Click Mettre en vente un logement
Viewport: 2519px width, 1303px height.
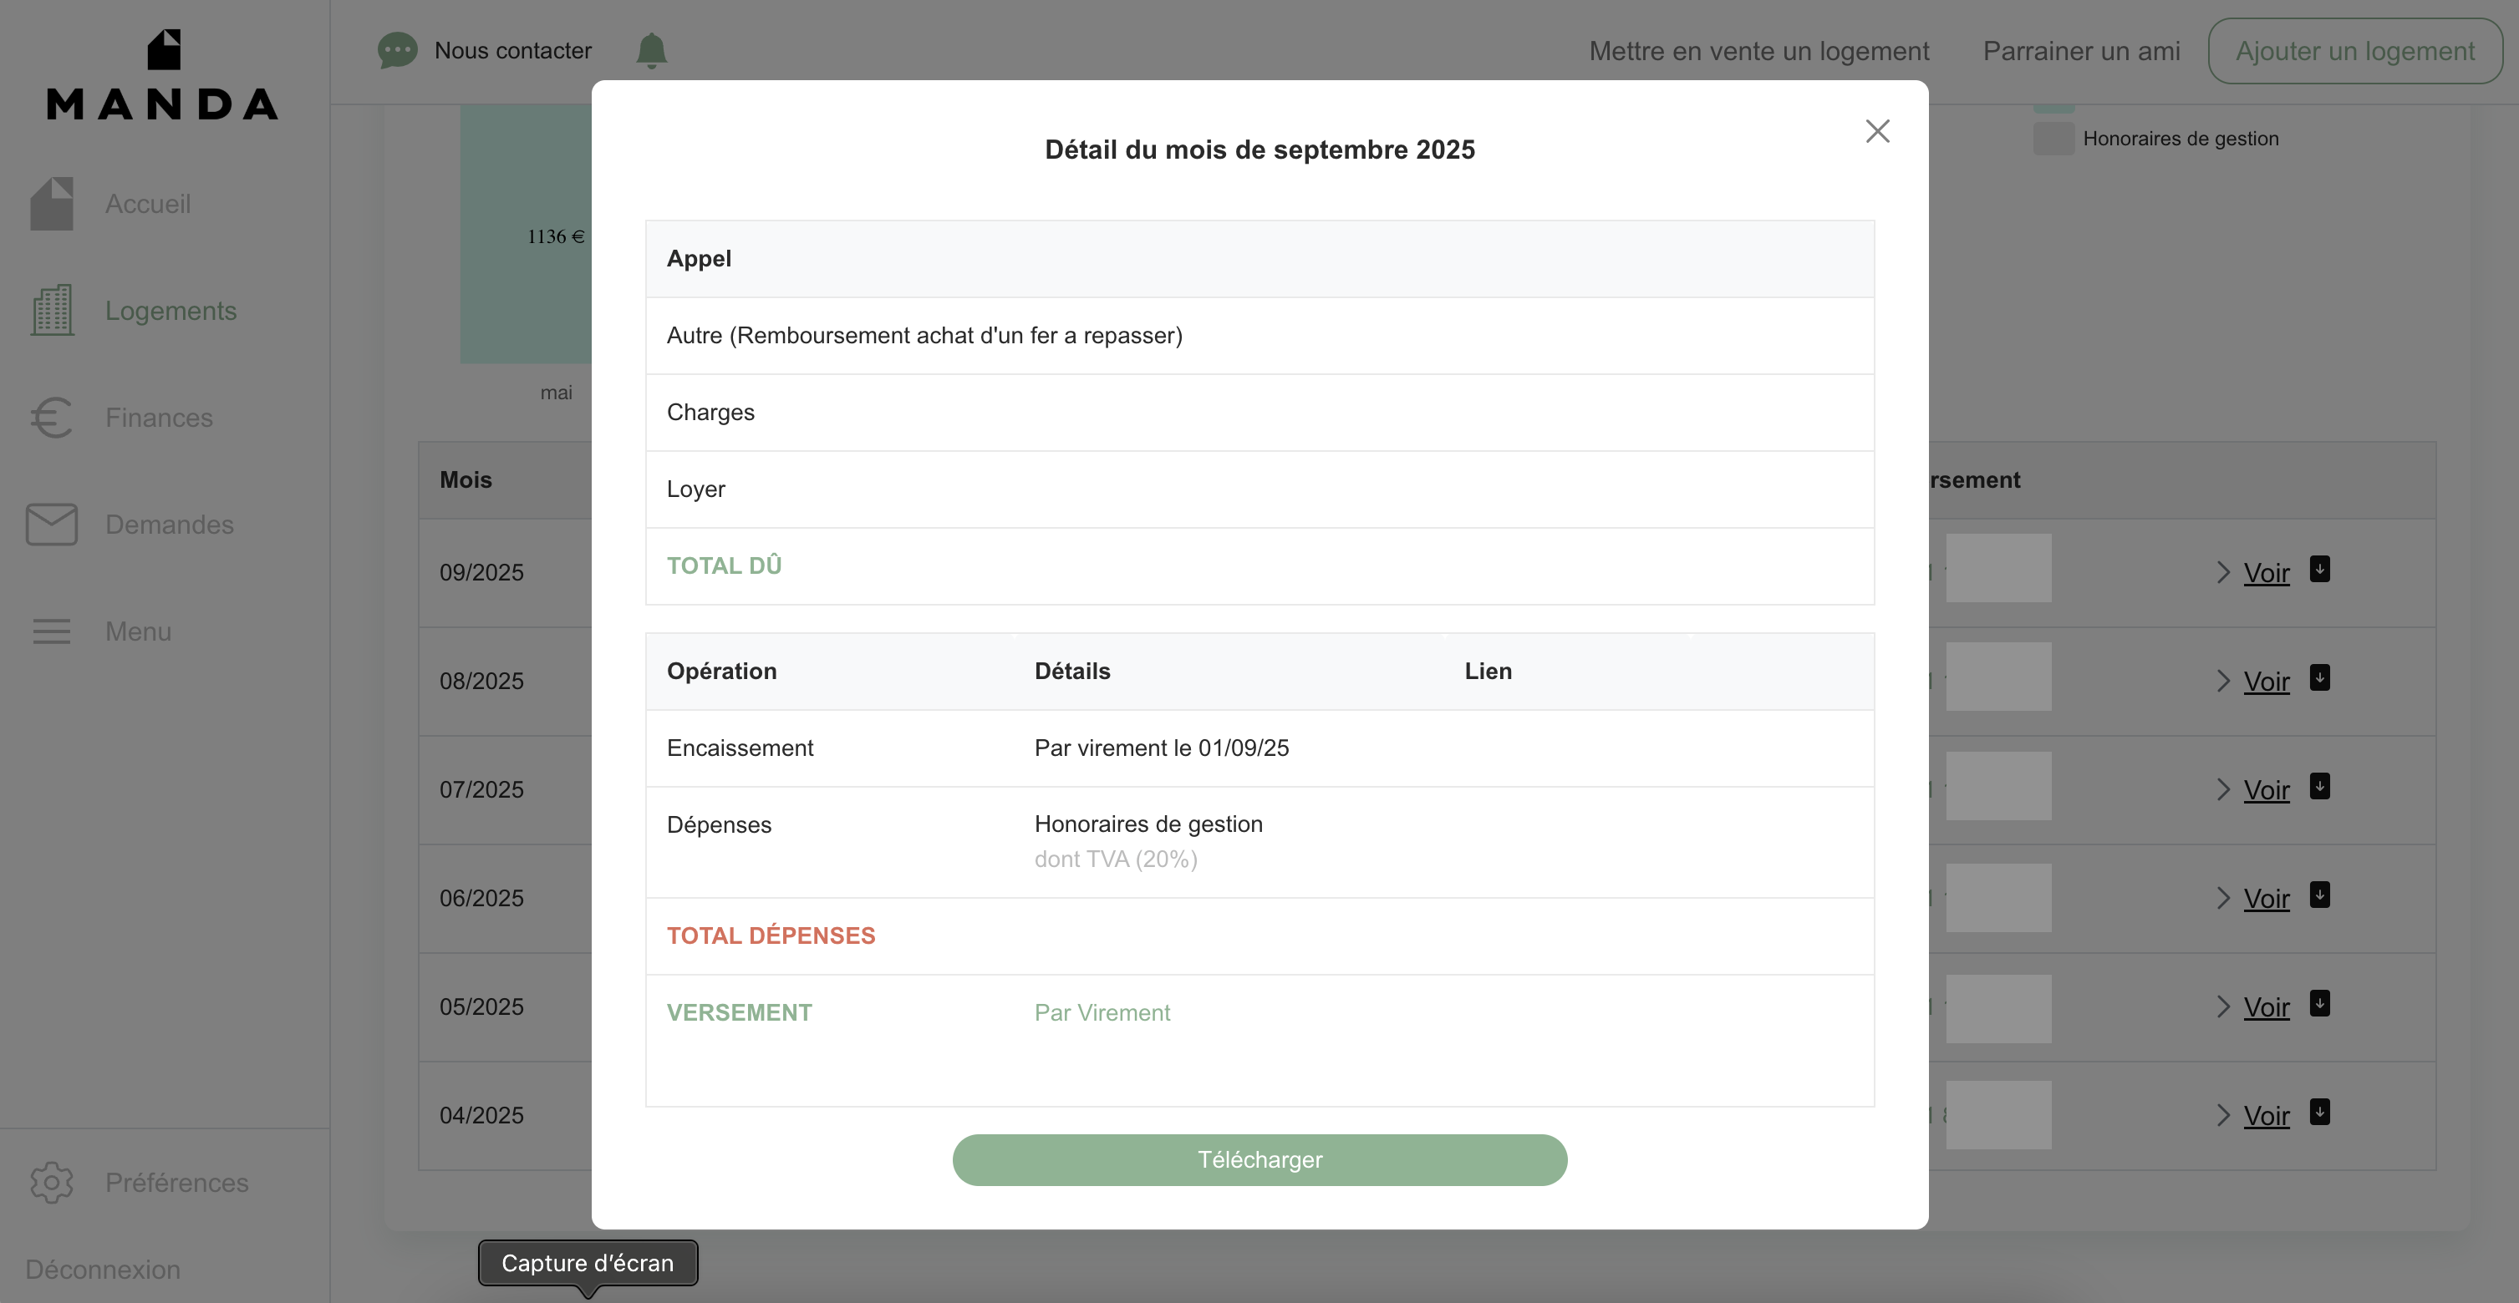click(1758, 51)
